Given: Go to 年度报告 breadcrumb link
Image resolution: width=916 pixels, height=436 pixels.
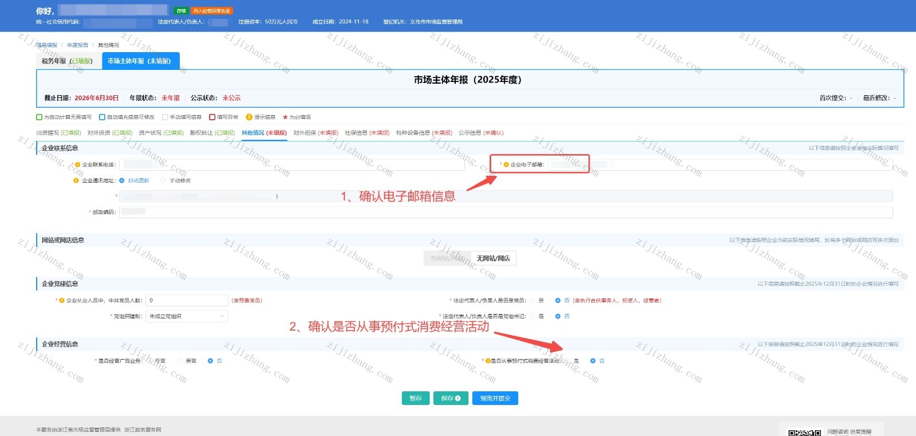Looking at the screenshot, I should 78,45.
